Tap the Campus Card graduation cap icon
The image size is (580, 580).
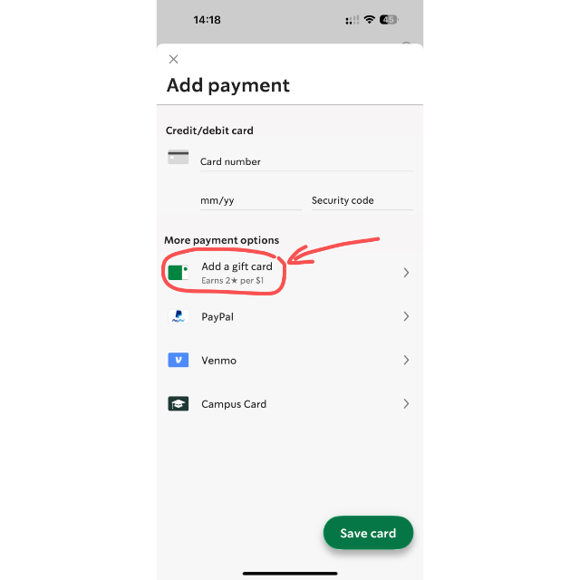(x=179, y=403)
